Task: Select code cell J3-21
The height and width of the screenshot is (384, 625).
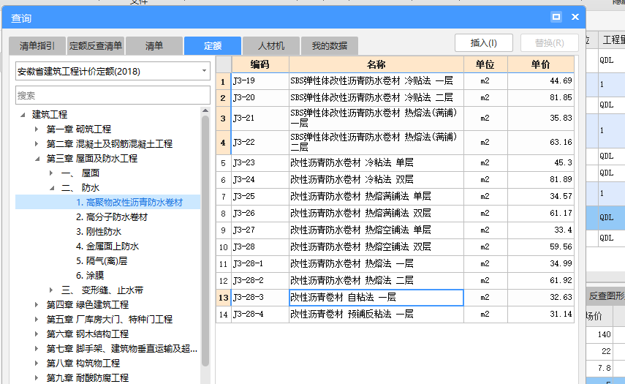Action: (260, 118)
